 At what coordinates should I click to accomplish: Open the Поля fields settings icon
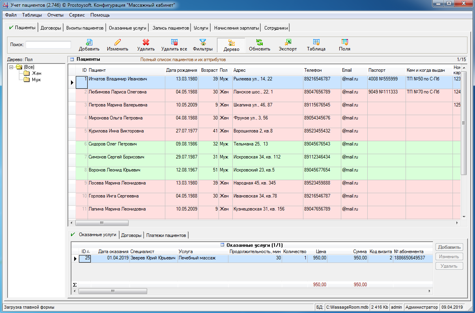[344, 43]
